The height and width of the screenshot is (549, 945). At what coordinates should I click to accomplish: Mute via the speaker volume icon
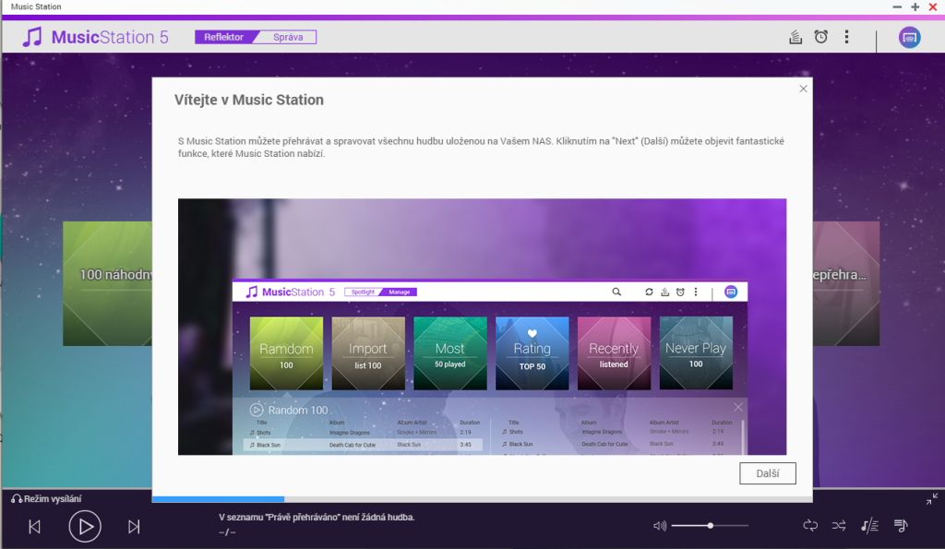(660, 526)
